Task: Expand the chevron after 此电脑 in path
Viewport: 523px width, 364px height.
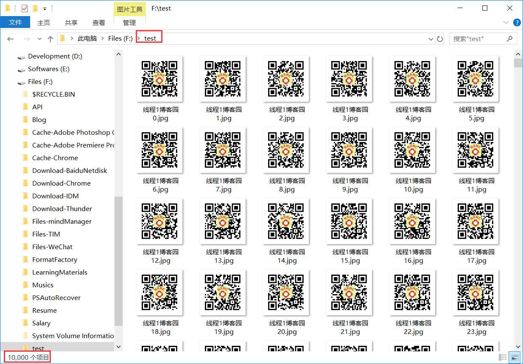Action: 102,38
